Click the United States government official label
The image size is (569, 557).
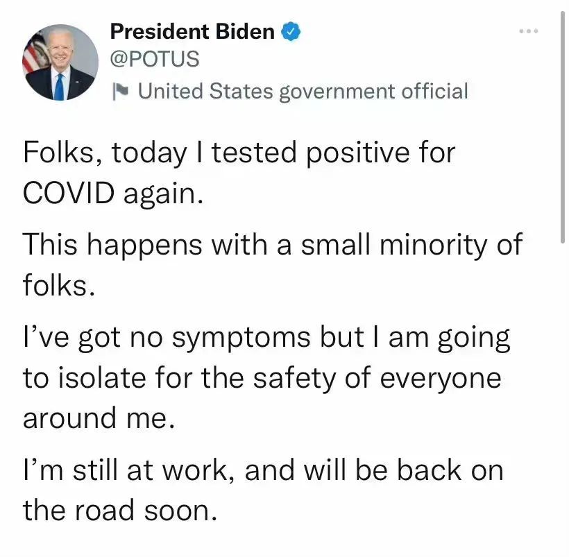[303, 91]
